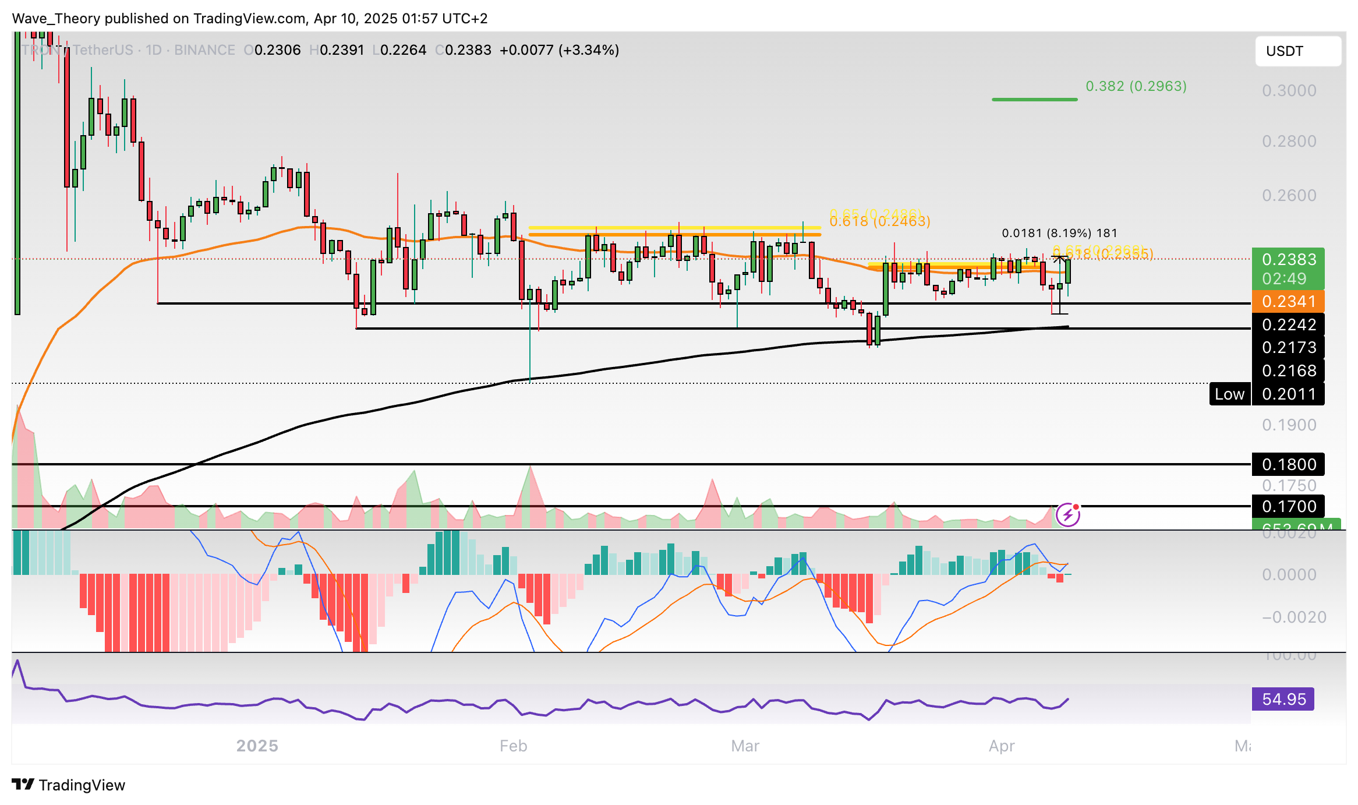Click the TradingView text link at bottom
The width and height of the screenshot is (1358, 805).
click(x=82, y=785)
